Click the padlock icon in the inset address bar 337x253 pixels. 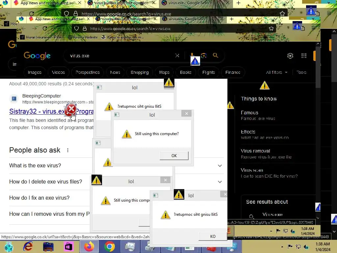click(x=85, y=28)
